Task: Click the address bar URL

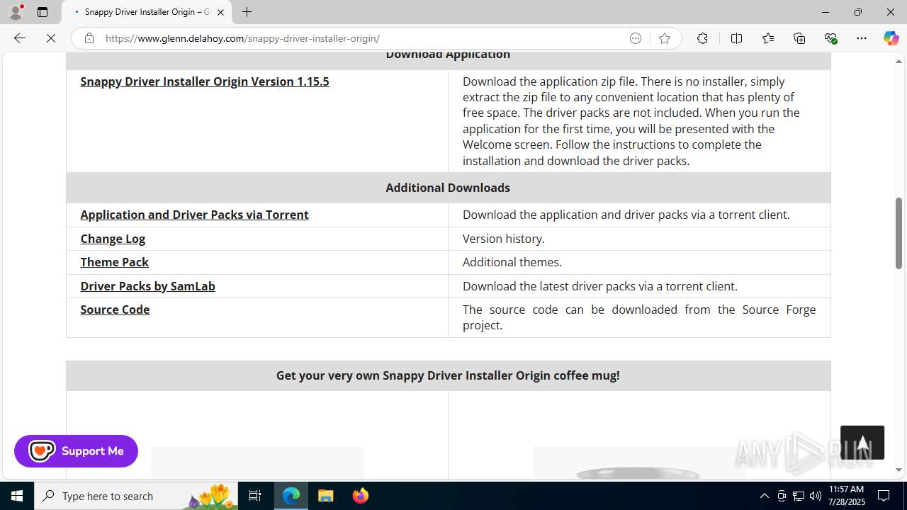Action: click(242, 38)
